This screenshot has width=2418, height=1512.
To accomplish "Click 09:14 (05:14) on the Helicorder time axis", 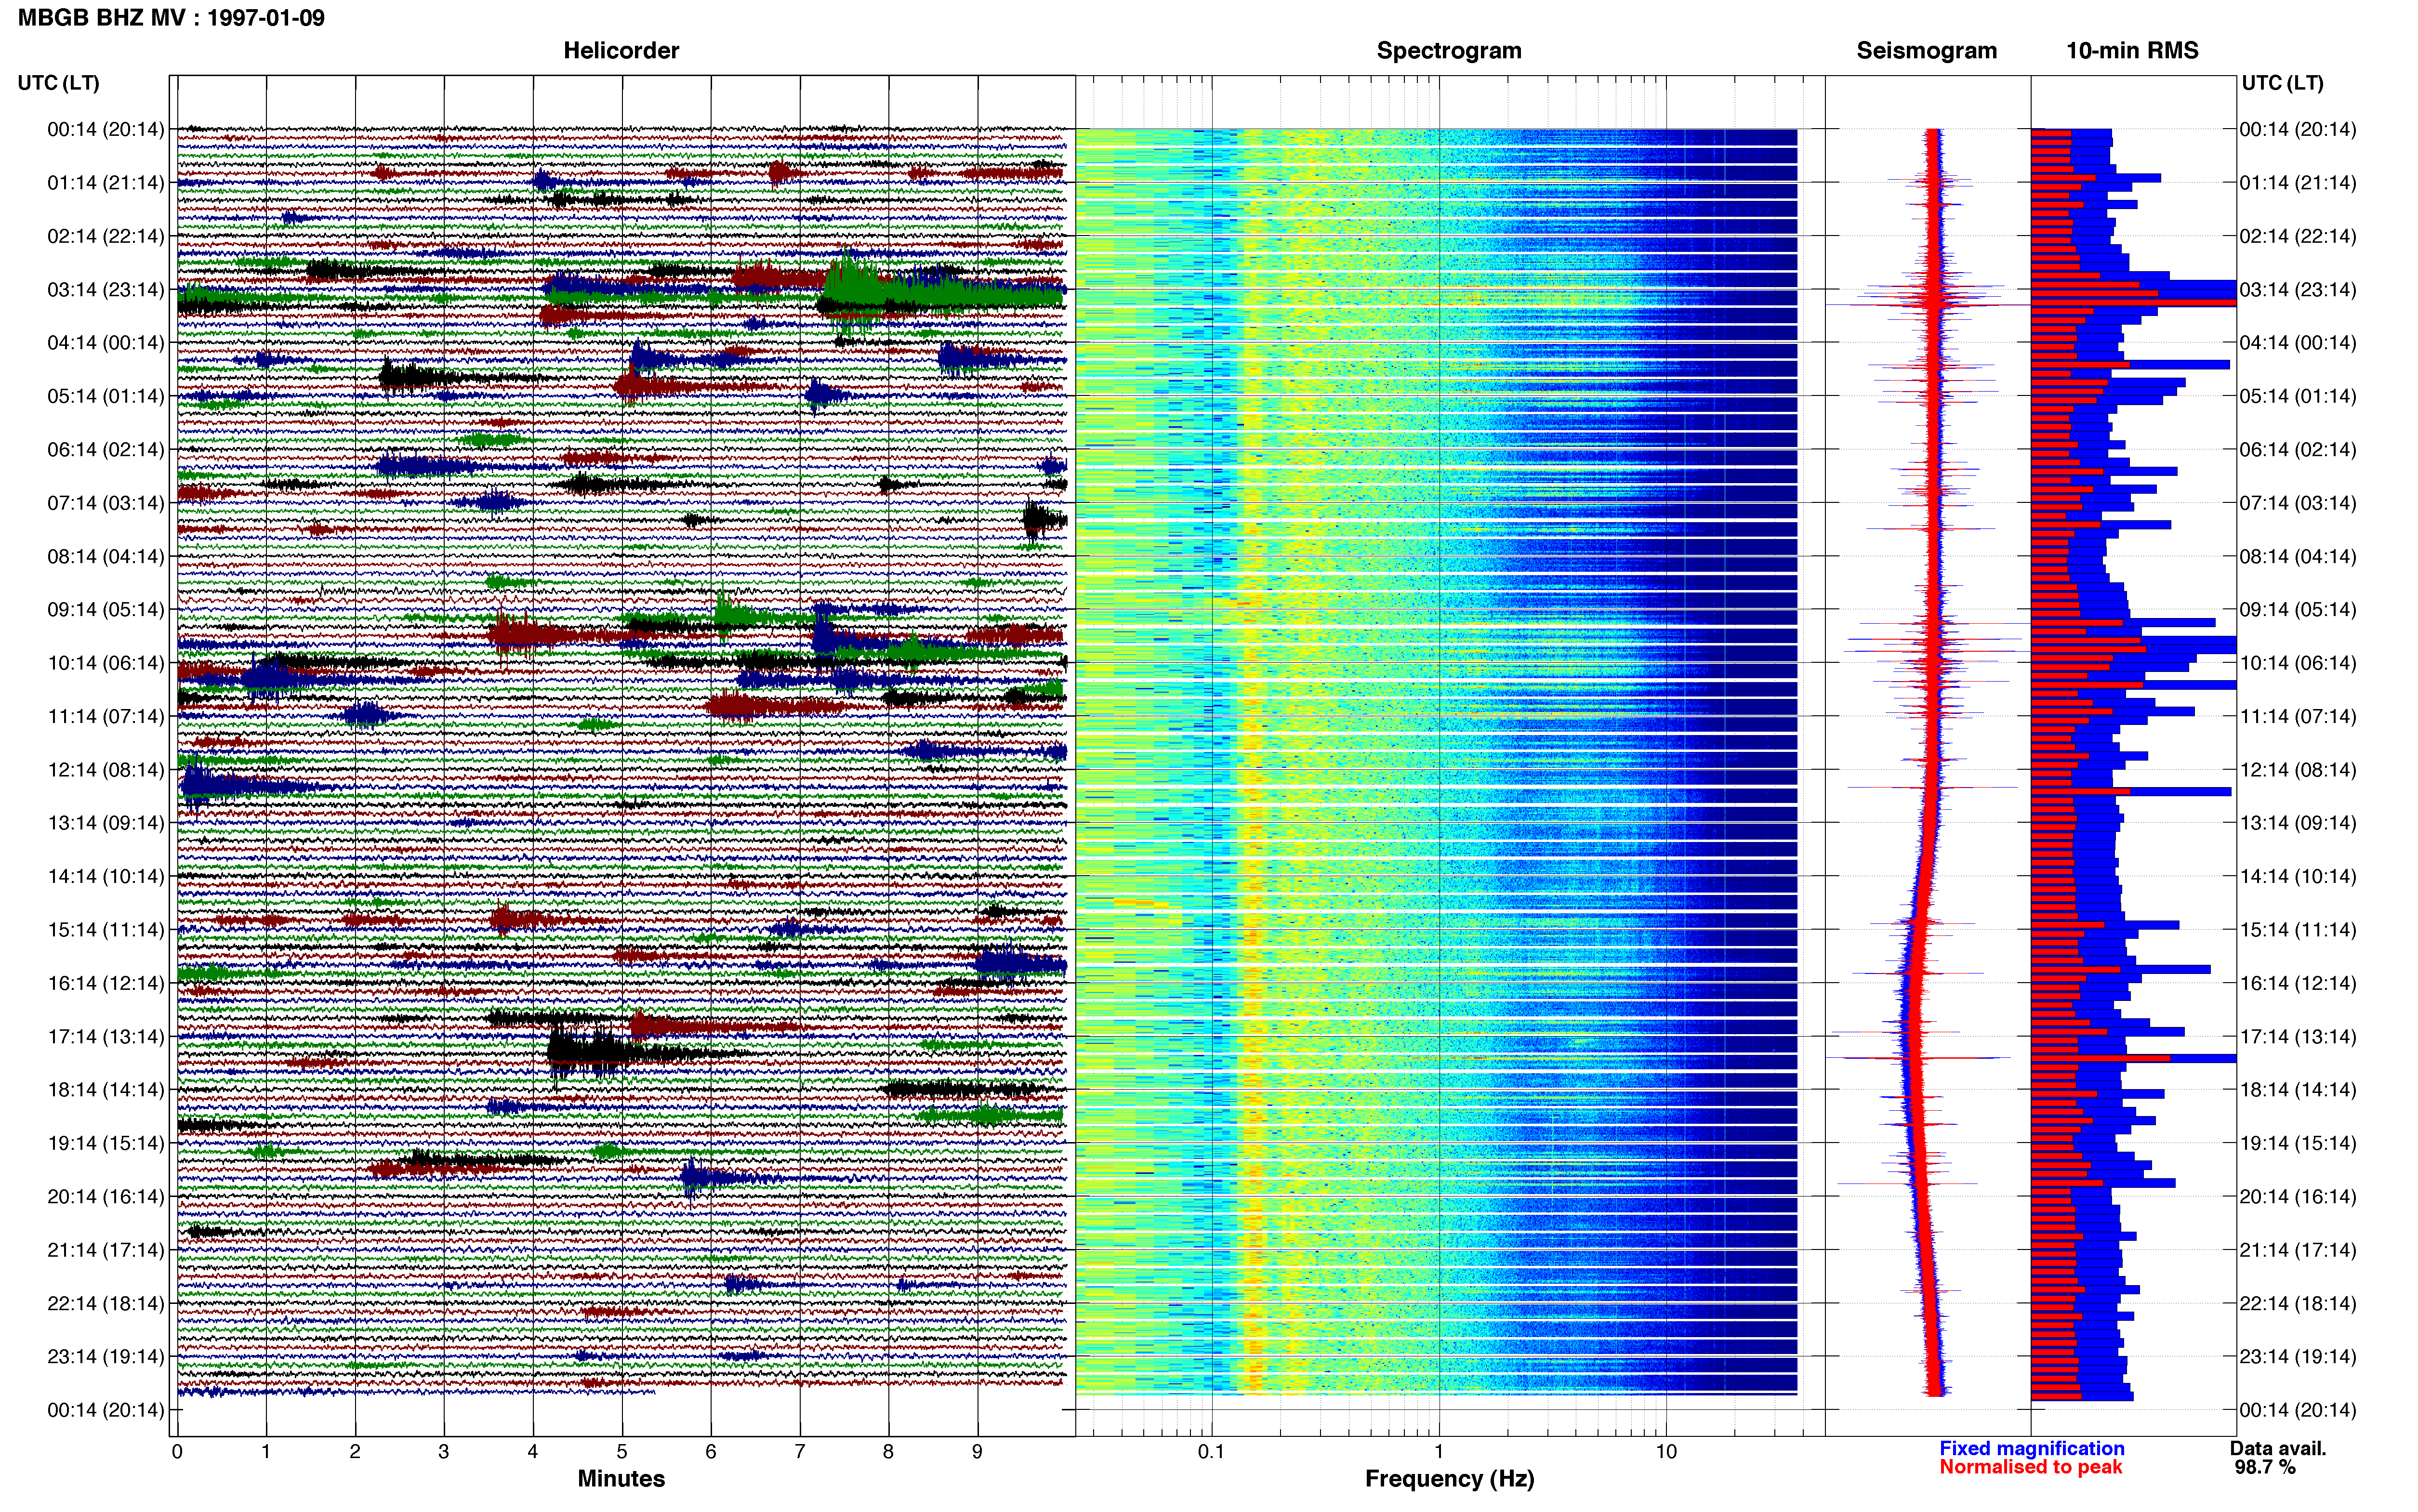I will [x=106, y=610].
